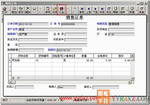Click the 含税单价 column header
The width and height of the screenshot is (150, 105).
[102, 56]
